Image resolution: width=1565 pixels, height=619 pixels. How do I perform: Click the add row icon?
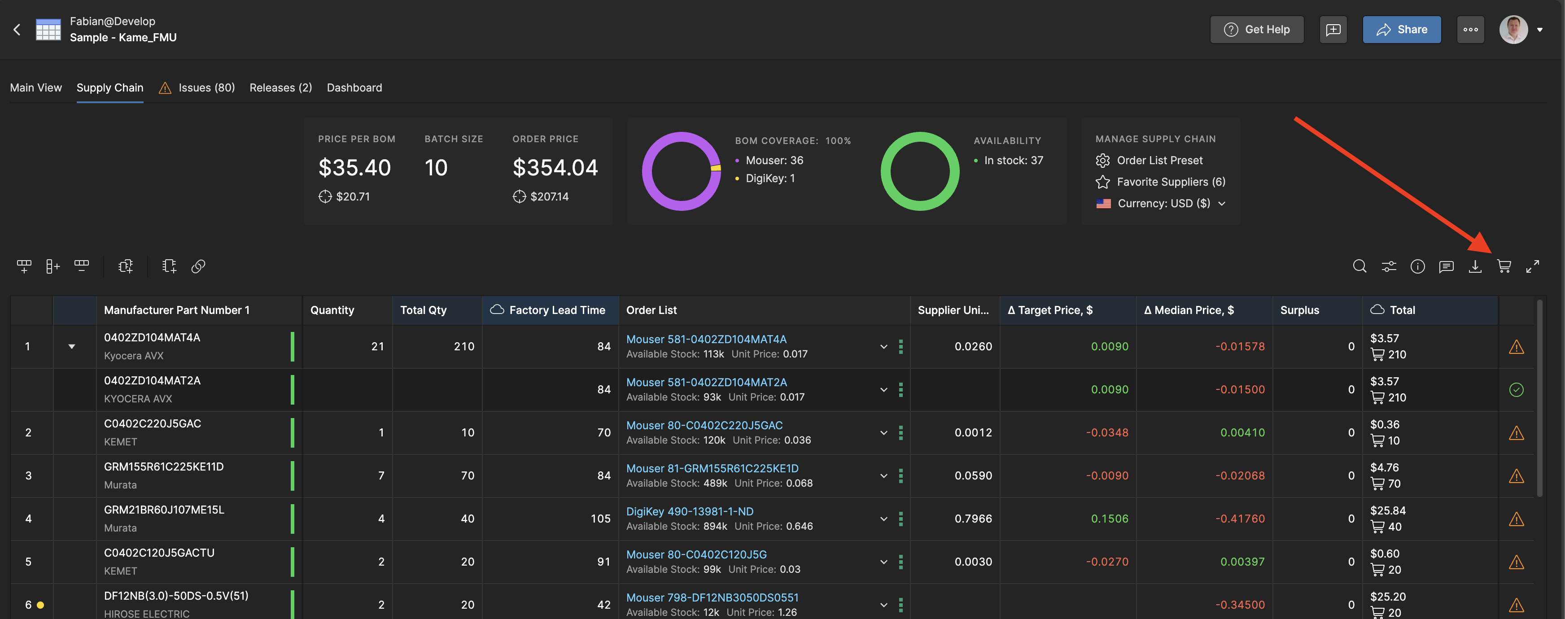pyautogui.click(x=24, y=266)
